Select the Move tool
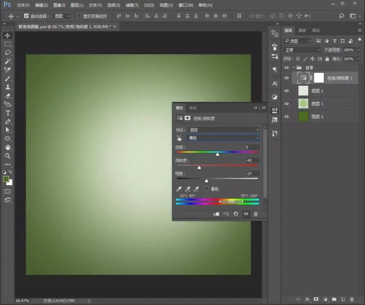365x305 pixels. (7, 35)
